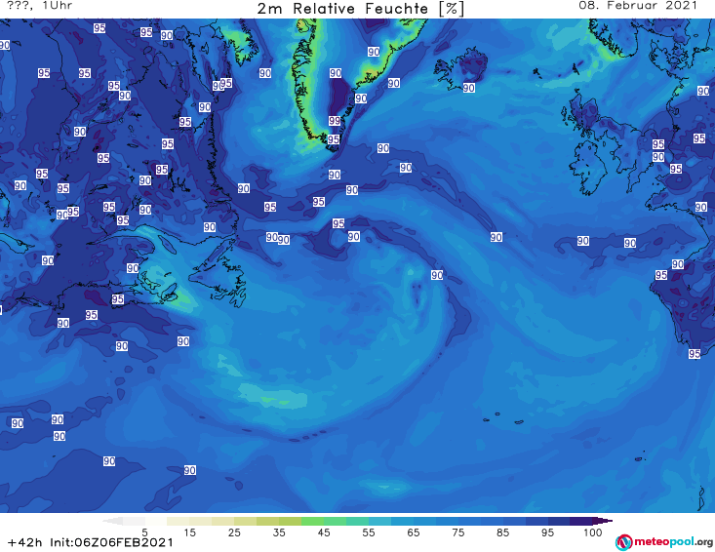The height and width of the screenshot is (552, 715).
Task: Select the "Init:06Z06FEB2021" run label
Action: point(112,542)
